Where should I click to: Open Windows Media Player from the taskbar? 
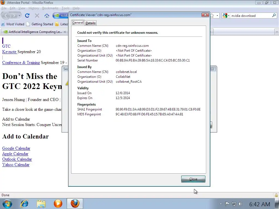tap(58, 204)
